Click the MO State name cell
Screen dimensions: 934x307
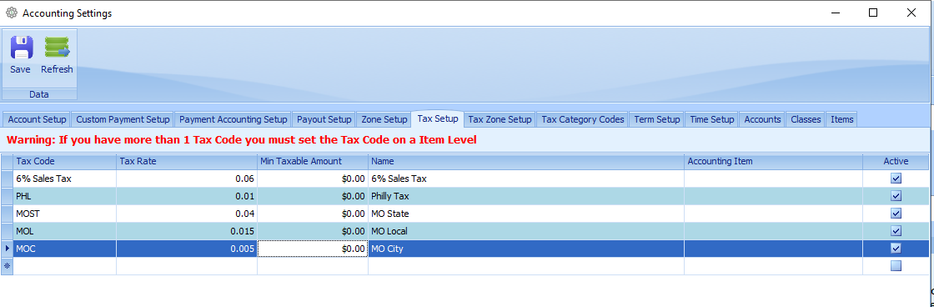tap(526, 214)
